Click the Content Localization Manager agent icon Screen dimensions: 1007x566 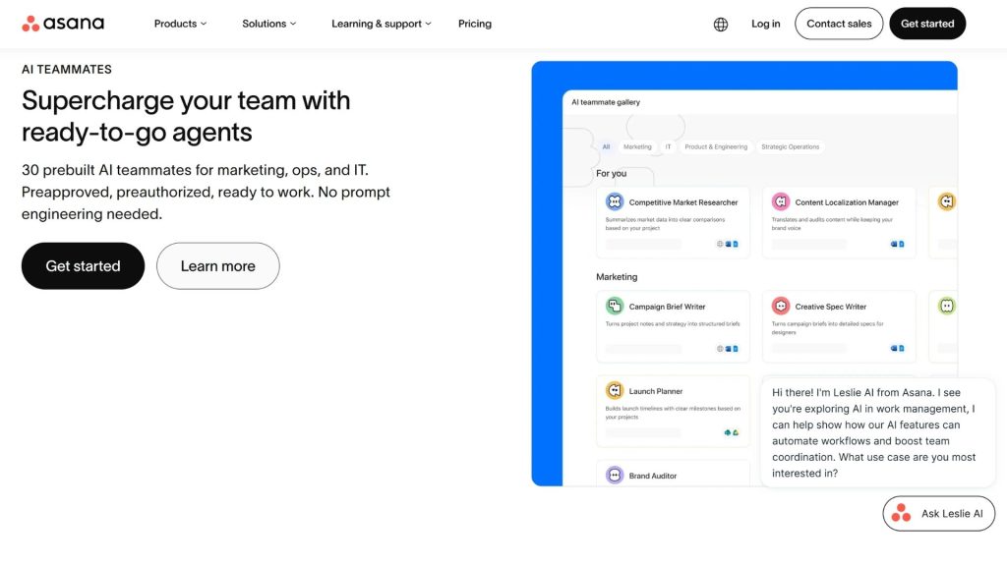pos(780,201)
